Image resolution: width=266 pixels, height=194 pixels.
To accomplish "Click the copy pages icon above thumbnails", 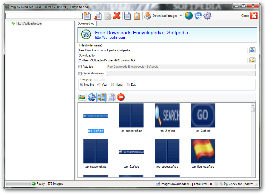I will (111, 97).
